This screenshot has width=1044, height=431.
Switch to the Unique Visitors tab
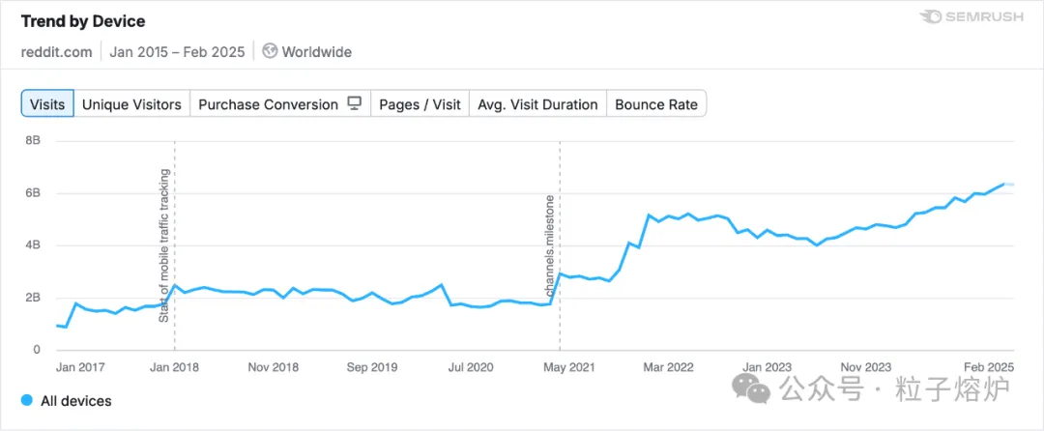point(131,104)
